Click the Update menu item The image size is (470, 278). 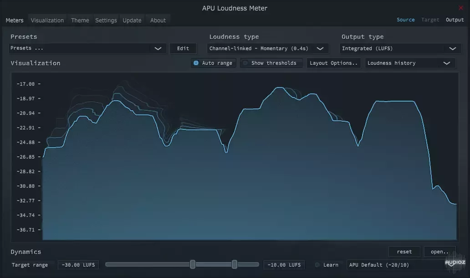click(132, 20)
